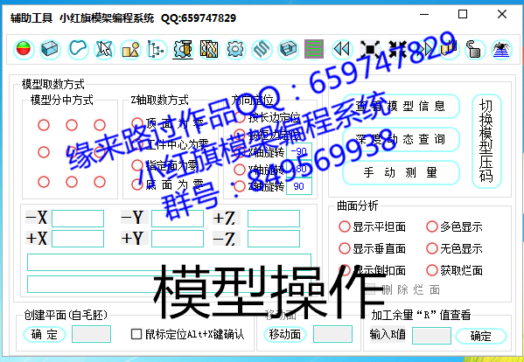Click the expand outward arrows icon
This screenshot has height=362, width=524.
370,49
